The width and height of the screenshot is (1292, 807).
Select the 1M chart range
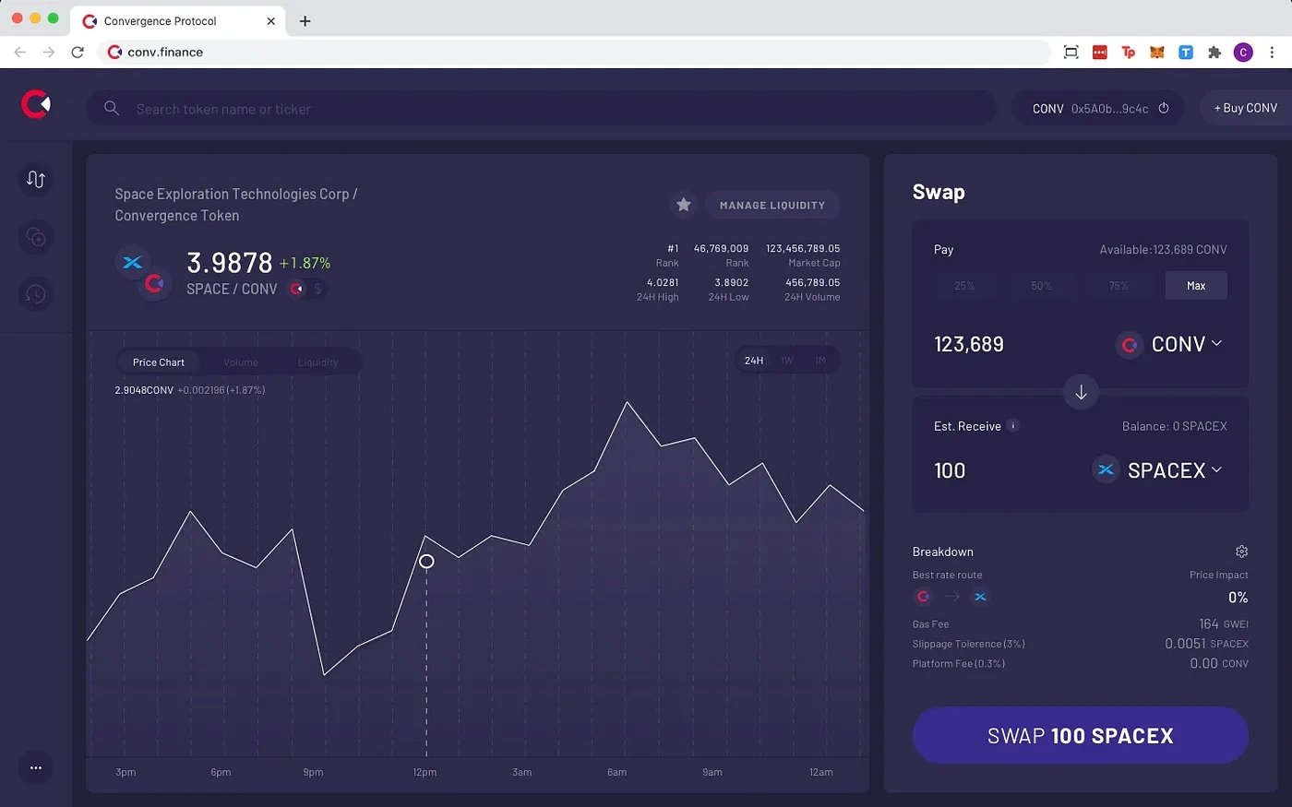[x=819, y=361]
